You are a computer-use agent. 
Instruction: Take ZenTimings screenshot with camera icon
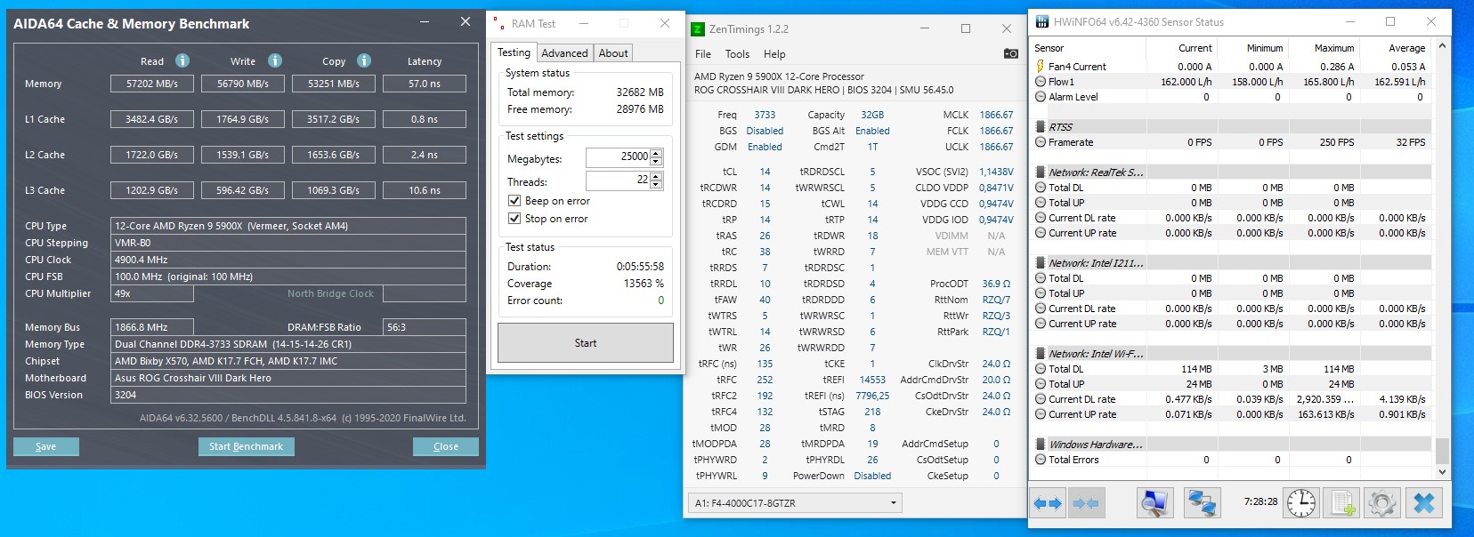[x=1010, y=53]
